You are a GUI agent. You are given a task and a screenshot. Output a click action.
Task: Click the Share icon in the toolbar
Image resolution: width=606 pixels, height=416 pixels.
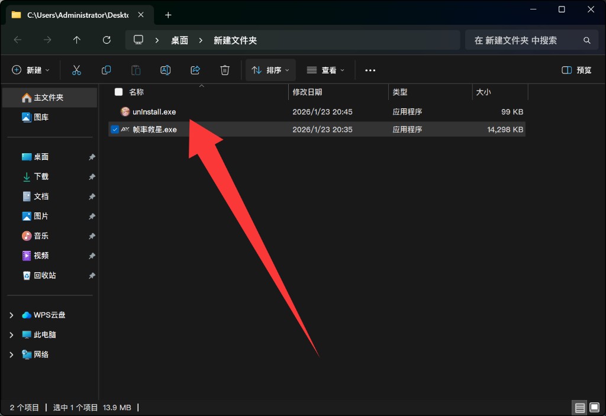tap(195, 70)
